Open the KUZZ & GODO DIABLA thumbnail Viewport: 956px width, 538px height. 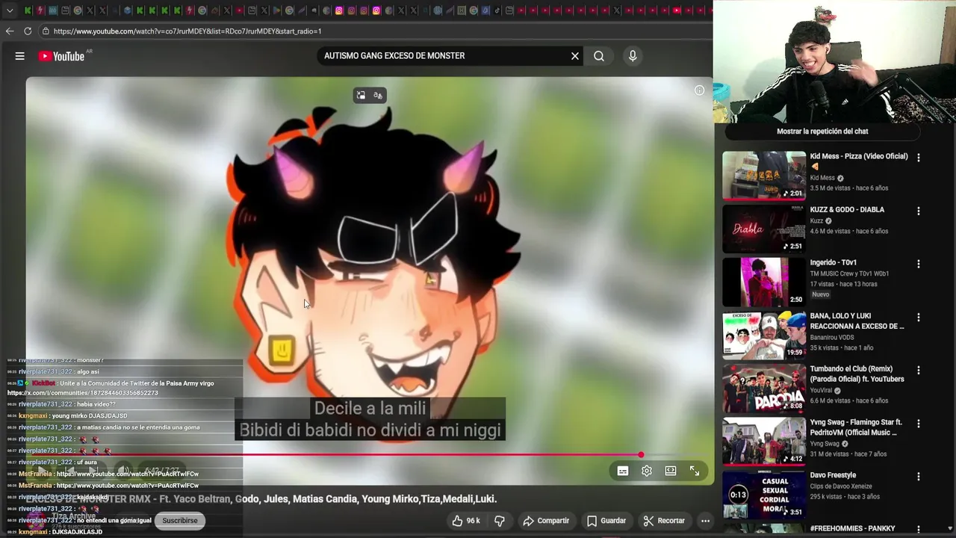pos(763,229)
